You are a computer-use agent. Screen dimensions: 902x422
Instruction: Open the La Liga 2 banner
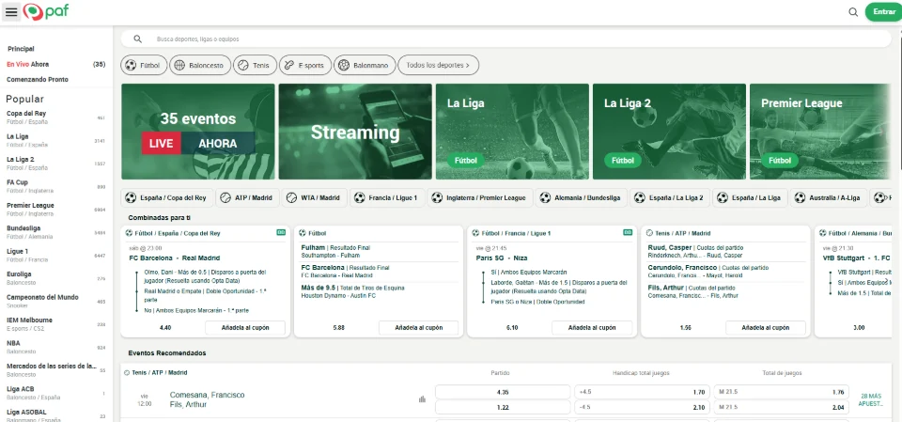(x=669, y=132)
